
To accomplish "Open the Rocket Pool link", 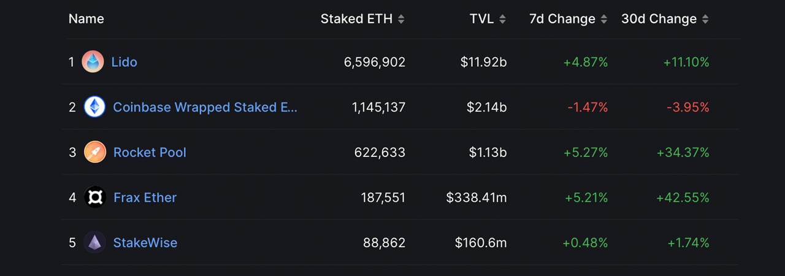I will [x=150, y=152].
